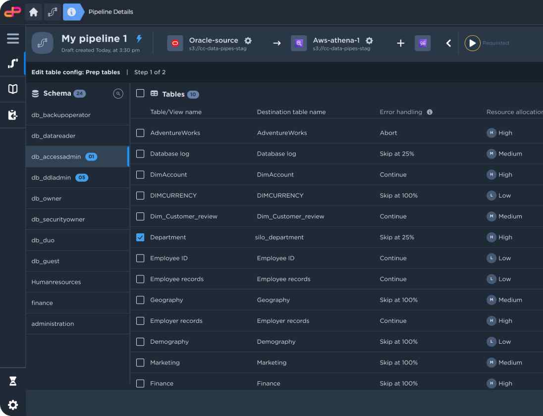Click the pipelines breadcrumb icon
The width and height of the screenshot is (543, 416).
(x=53, y=12)
